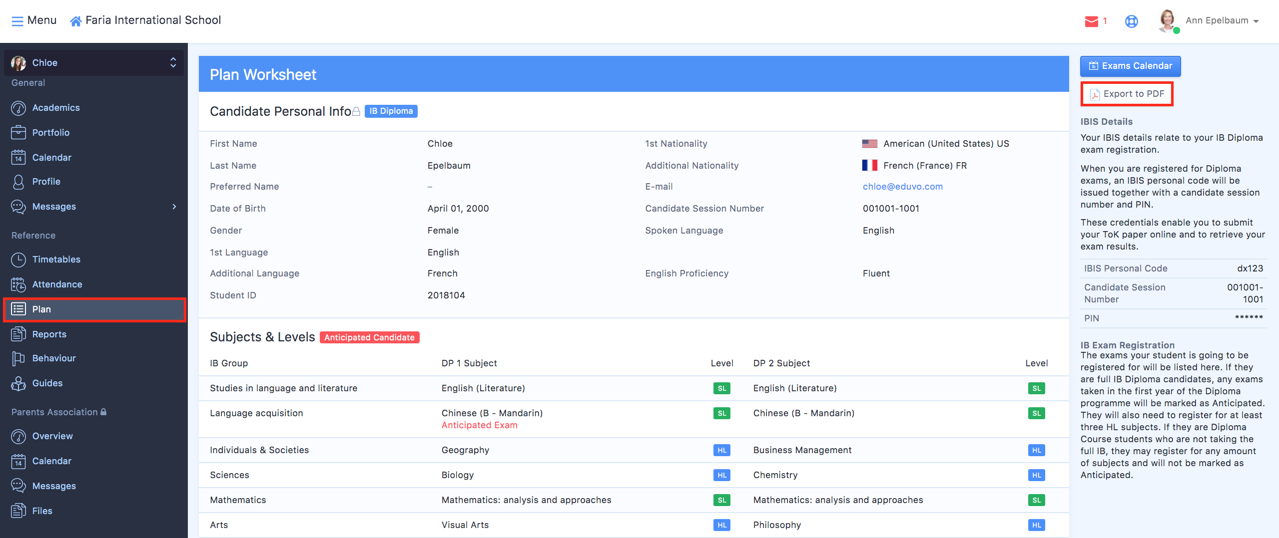Click the Academics gauge icon in sidebar
This screenshot has width=1279, height=538.
(x=18, y=108)
